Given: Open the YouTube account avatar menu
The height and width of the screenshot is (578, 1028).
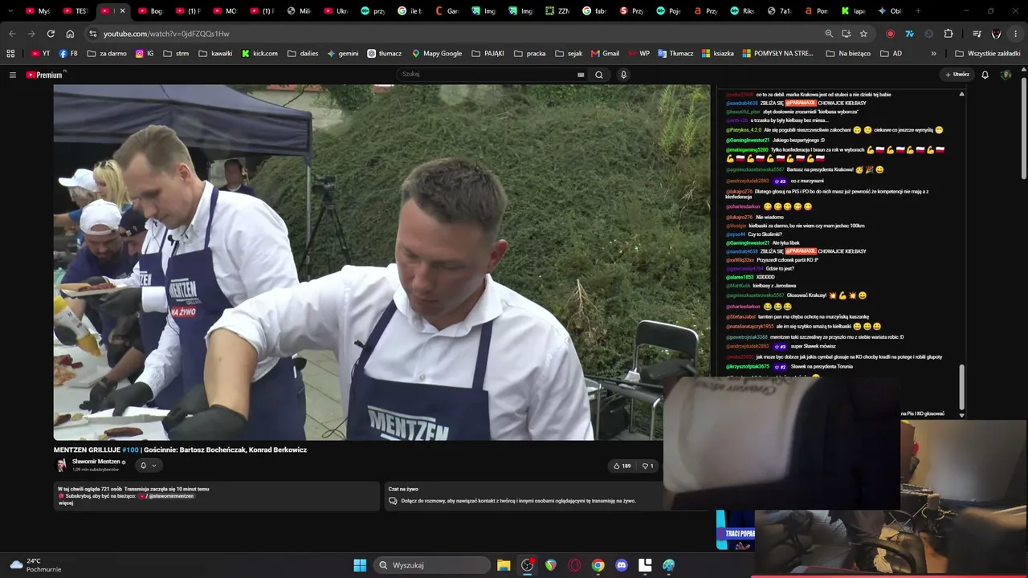Looking at the screenshot, I should pos(1006,75).
